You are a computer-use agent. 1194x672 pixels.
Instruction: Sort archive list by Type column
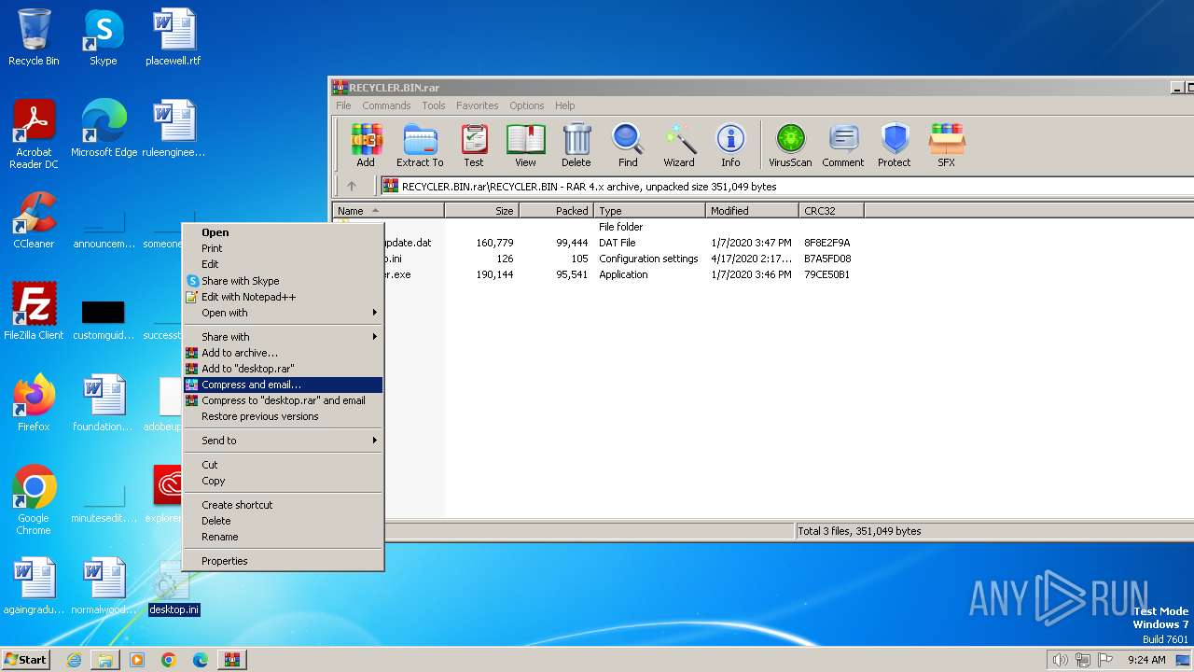click(649, 211)
